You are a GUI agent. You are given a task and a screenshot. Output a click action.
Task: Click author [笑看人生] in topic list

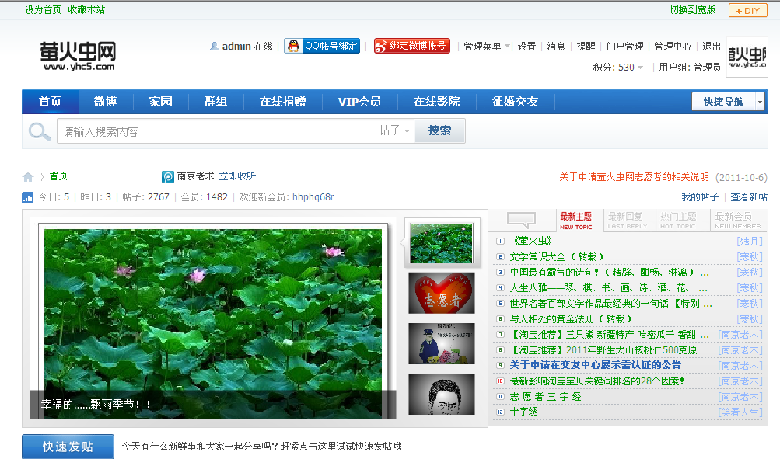tap(740, 412)
